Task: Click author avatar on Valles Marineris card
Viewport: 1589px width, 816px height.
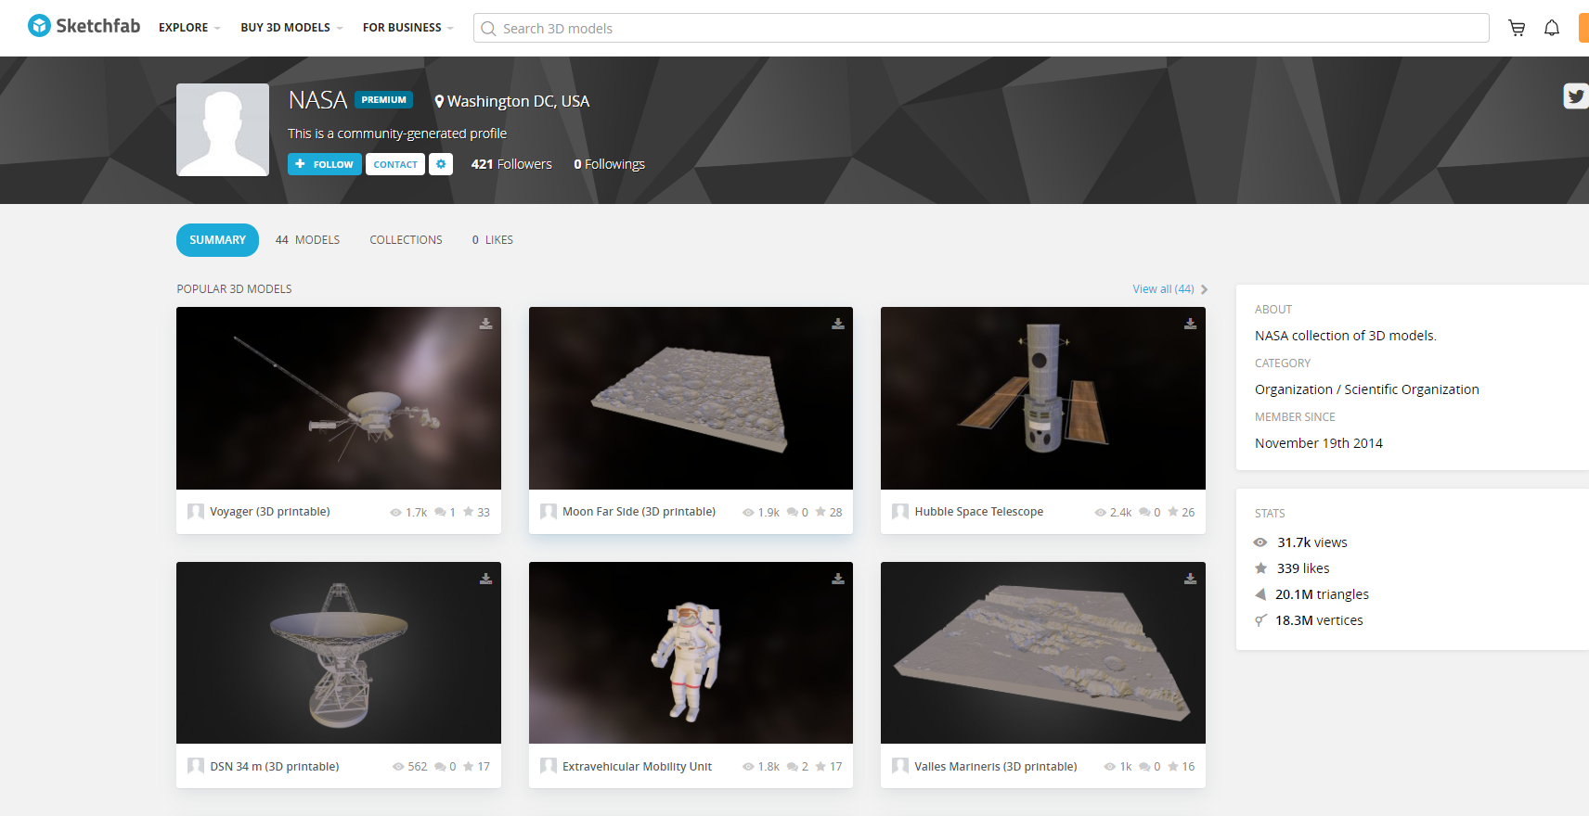Action: [x=900, y=766]
